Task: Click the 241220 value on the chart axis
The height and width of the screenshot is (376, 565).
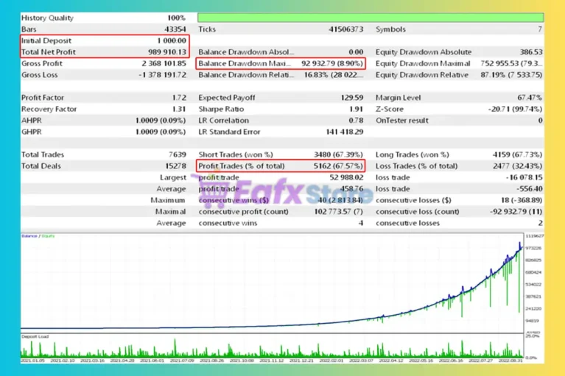Action: [x=533, y=309]
